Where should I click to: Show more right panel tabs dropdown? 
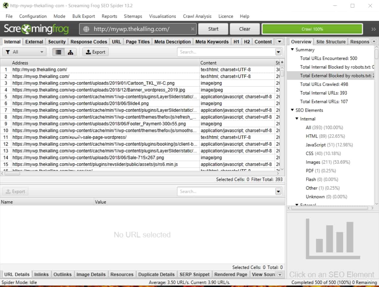click(x=374, y=42)
